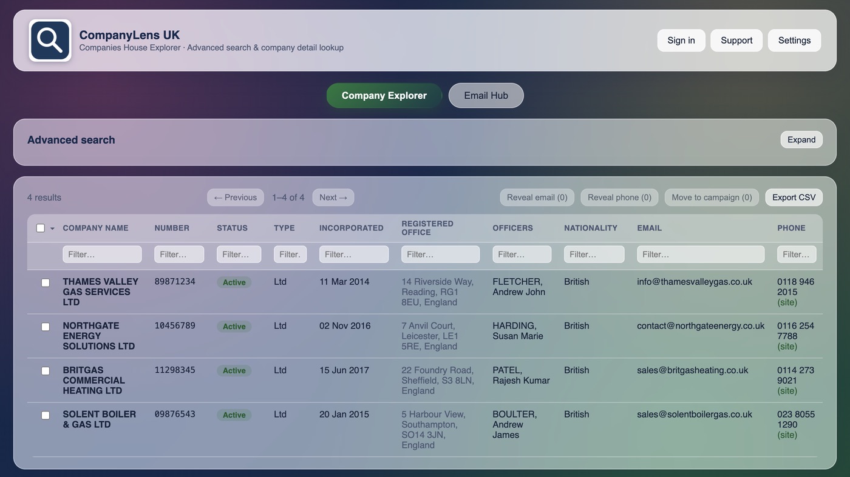
Task: Click the CompanyLens magnifier logo icon
Action: pos(50,41)
